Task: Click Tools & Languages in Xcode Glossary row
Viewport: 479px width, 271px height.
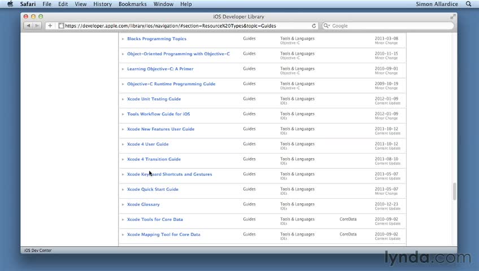Action: pos(297,204)
